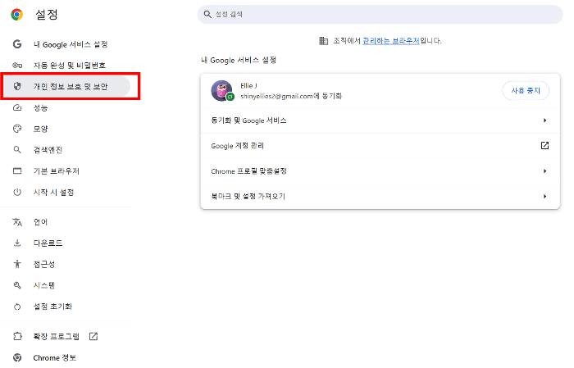Click the search magnifier in 설정 검색 bar
574x368 pixels.
pyautogui.click(x=207, y=14)
